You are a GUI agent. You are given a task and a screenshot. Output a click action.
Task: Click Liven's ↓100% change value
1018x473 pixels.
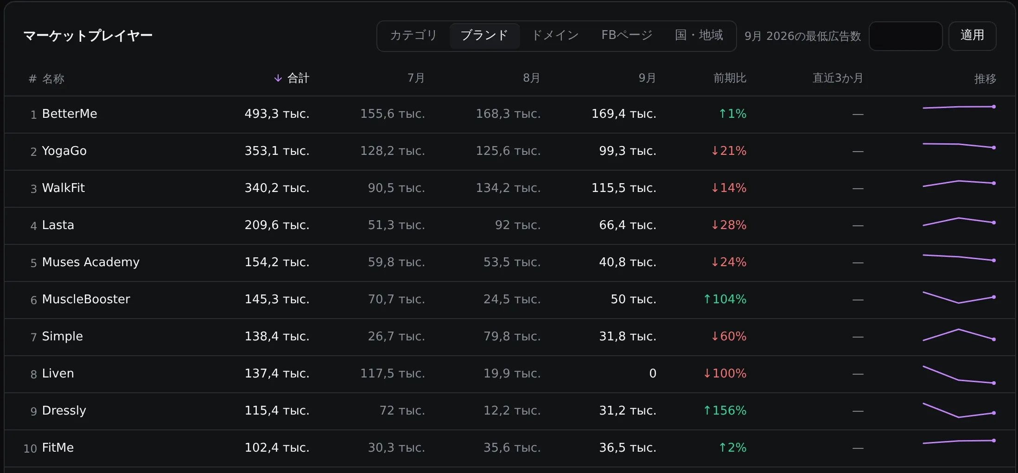point(725,374)
